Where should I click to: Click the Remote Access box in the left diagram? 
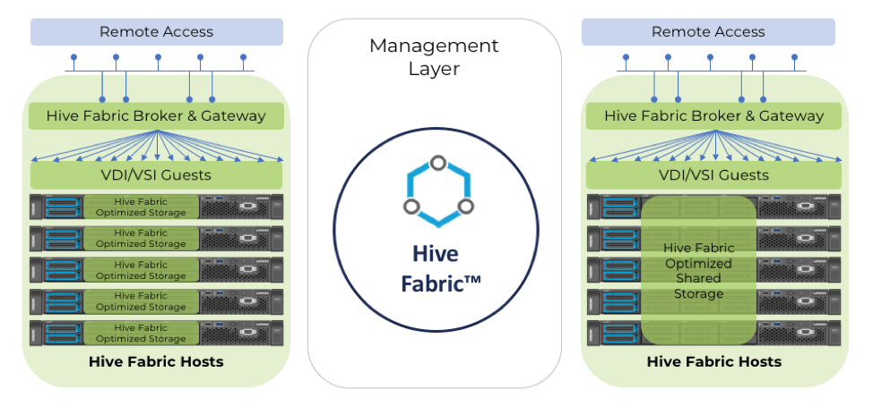157,31
